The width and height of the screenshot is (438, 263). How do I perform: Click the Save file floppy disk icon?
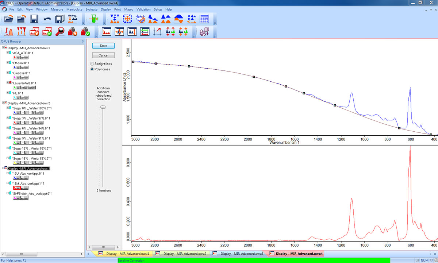pyautogui.click(x=34, y=19)
